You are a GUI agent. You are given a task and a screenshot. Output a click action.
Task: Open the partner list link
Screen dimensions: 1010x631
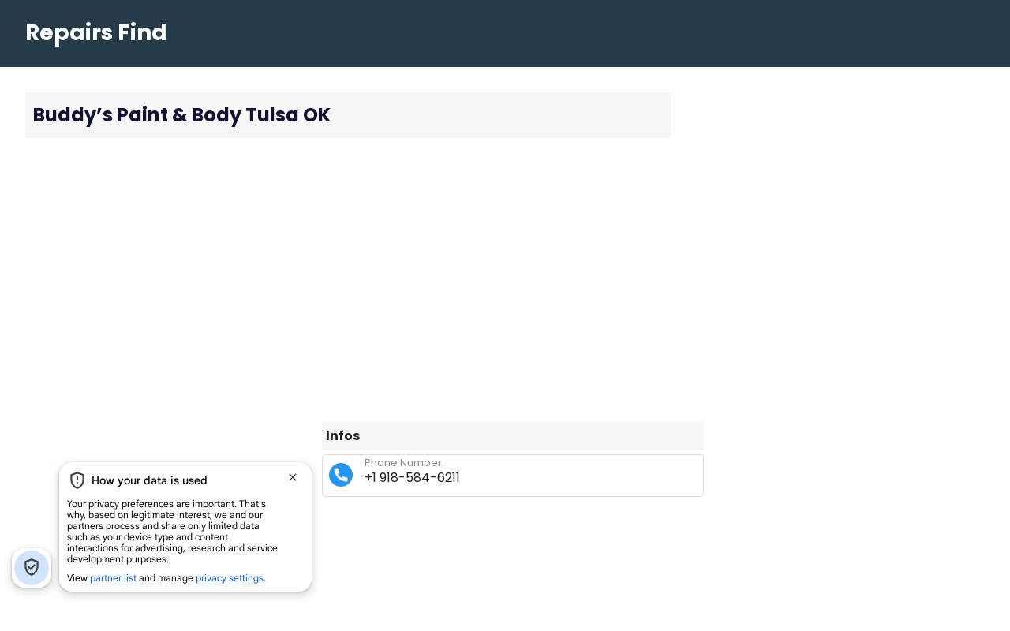[x=113, y=578]
